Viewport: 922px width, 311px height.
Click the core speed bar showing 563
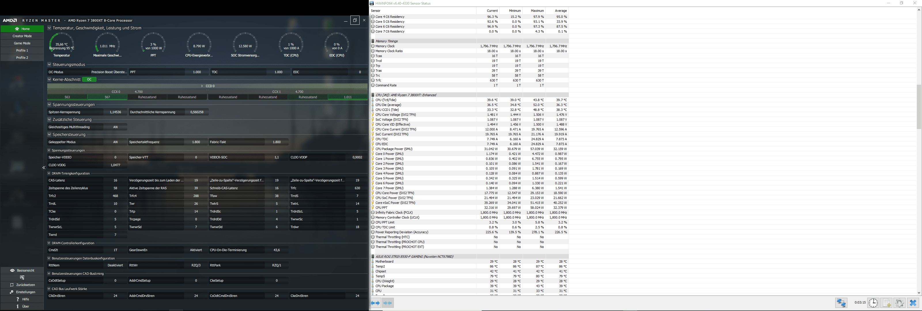coord(67,97)
